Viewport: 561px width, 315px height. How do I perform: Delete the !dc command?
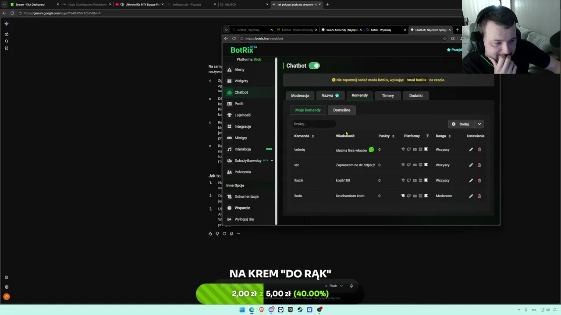[x=479, y=165]
